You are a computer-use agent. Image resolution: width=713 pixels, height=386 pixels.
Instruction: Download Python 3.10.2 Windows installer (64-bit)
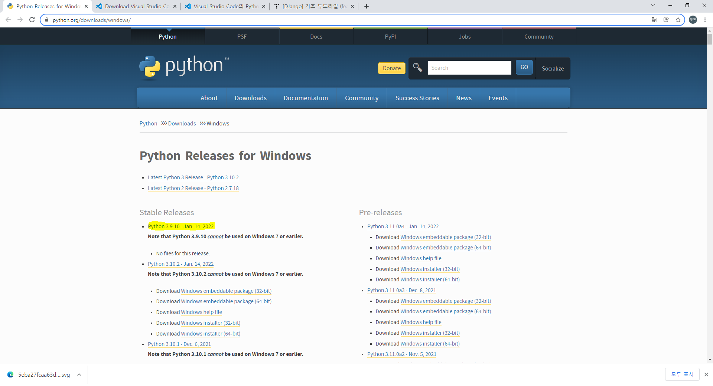click(211, 334)
